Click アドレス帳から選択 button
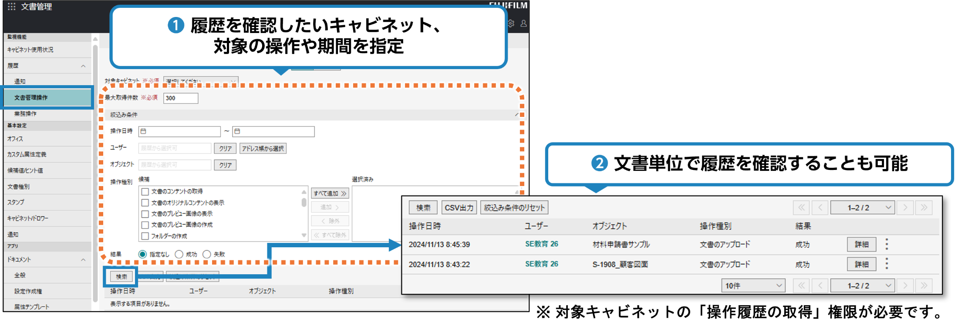This screenshot has height=329, width=958. pos(263,148)
